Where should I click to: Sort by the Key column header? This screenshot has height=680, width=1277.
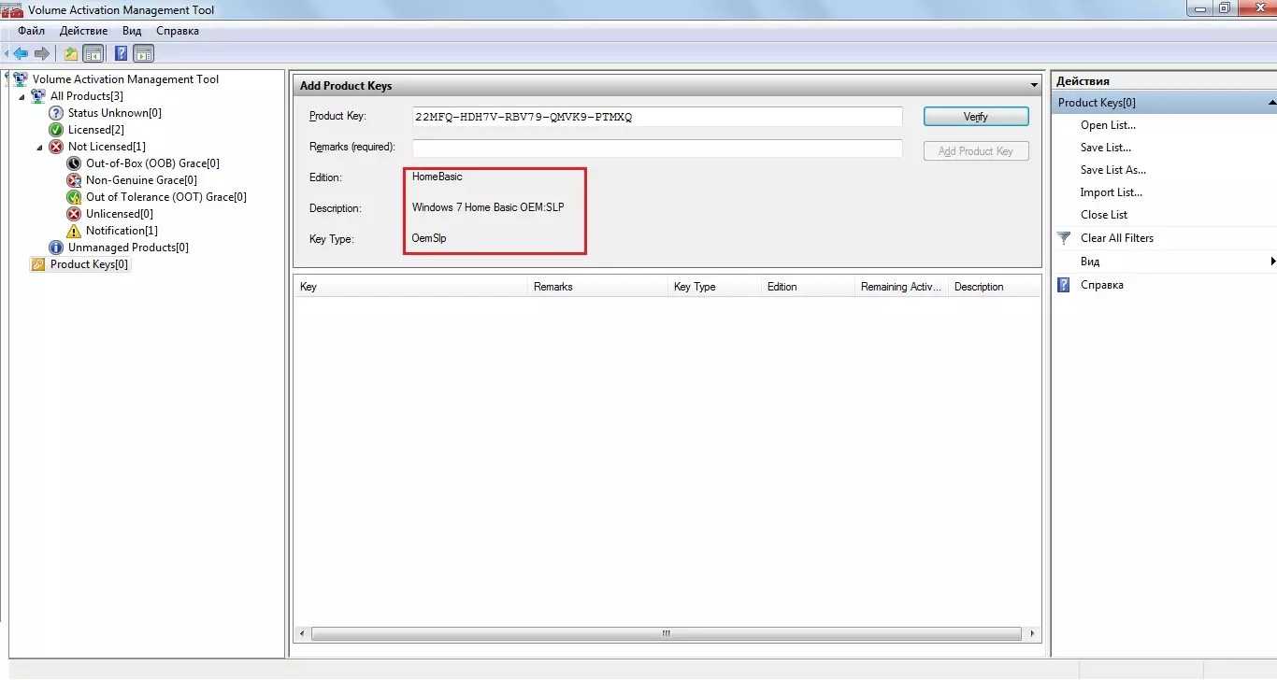click(410, 287)
